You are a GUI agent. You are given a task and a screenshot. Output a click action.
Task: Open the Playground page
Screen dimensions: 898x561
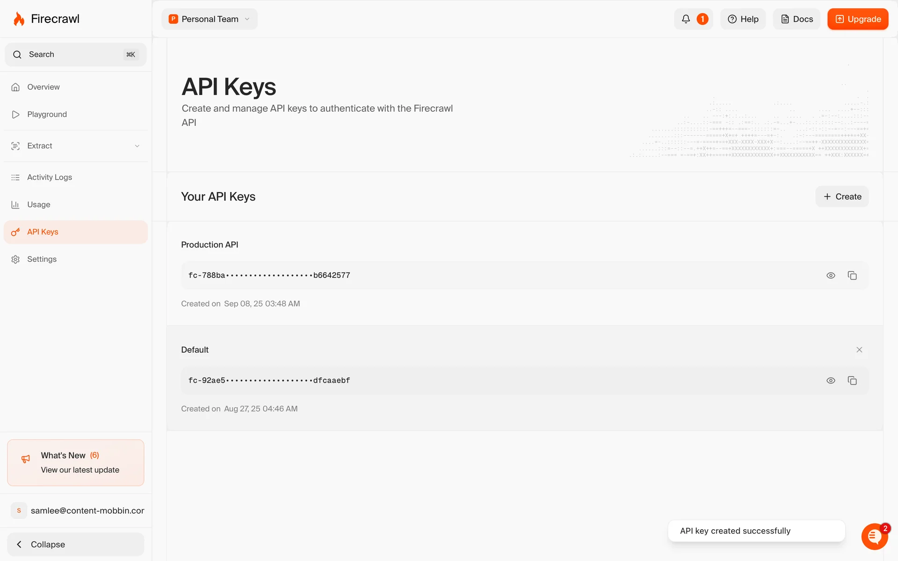[47, 115]
